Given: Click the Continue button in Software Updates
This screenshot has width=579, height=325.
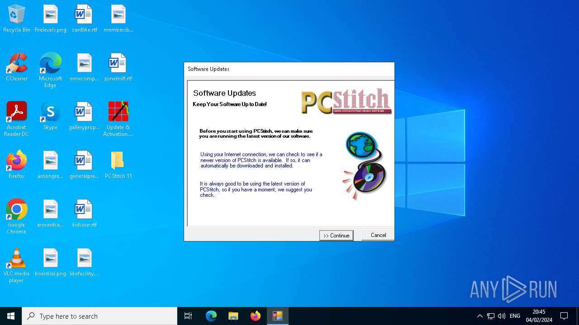Looking at the screenshot, I should coord(336,235).
